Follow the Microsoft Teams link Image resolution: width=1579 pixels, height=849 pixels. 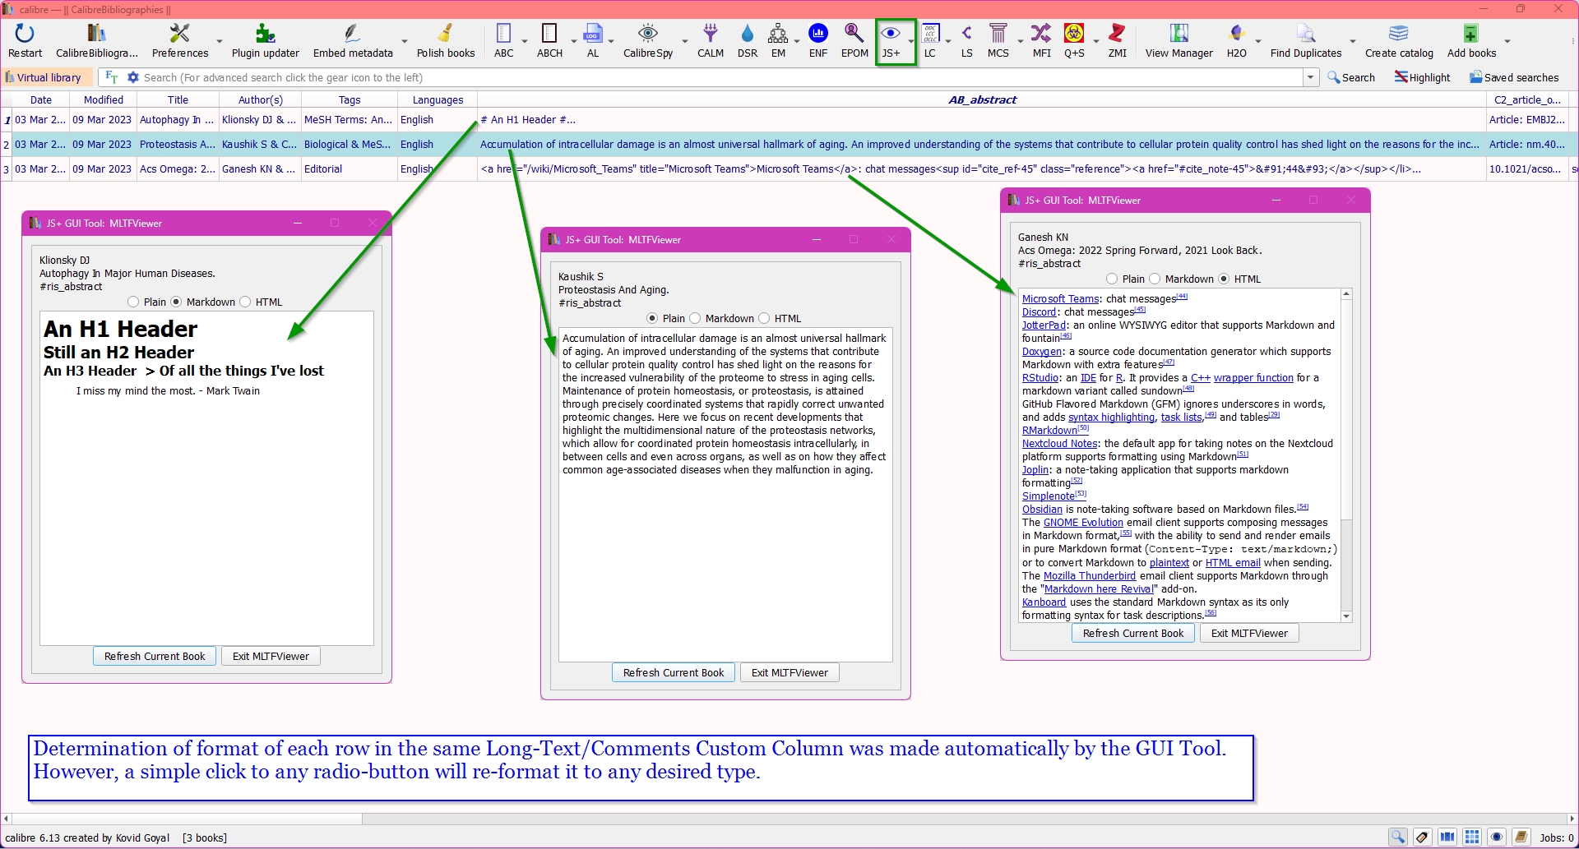point(1060,299)
